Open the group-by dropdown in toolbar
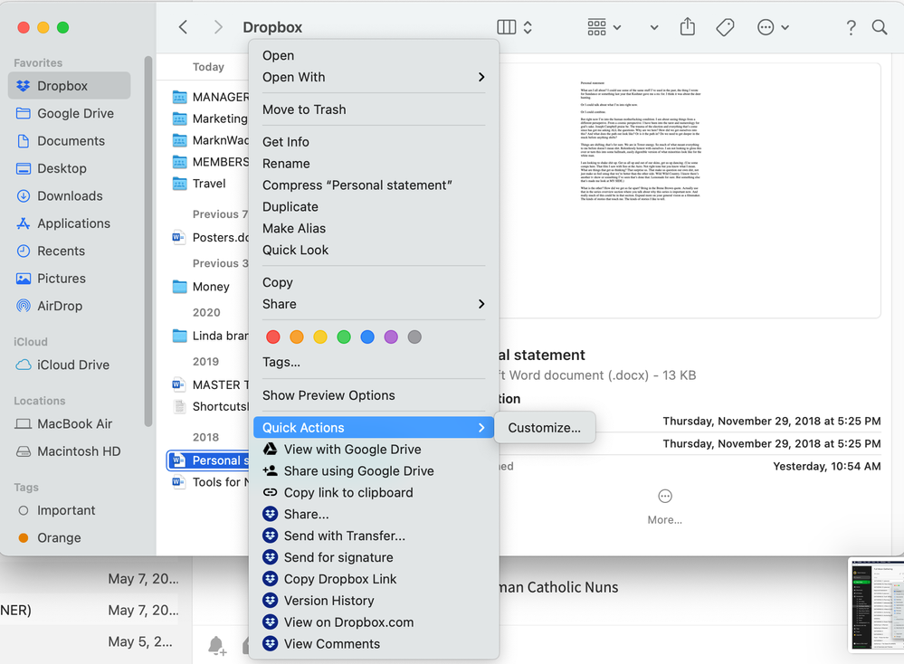904x664 pixels. click(x=604, y=27)
